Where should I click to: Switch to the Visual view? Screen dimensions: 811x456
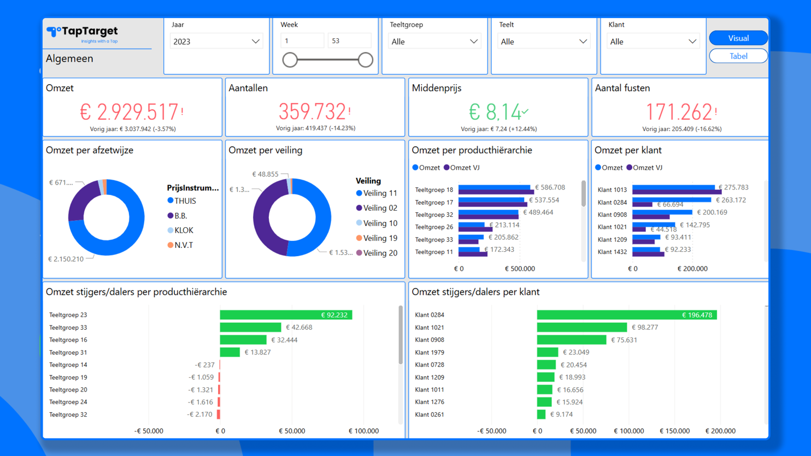(x=738, y=38)
